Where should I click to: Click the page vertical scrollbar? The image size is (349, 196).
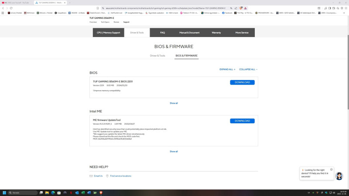(348, 71)
